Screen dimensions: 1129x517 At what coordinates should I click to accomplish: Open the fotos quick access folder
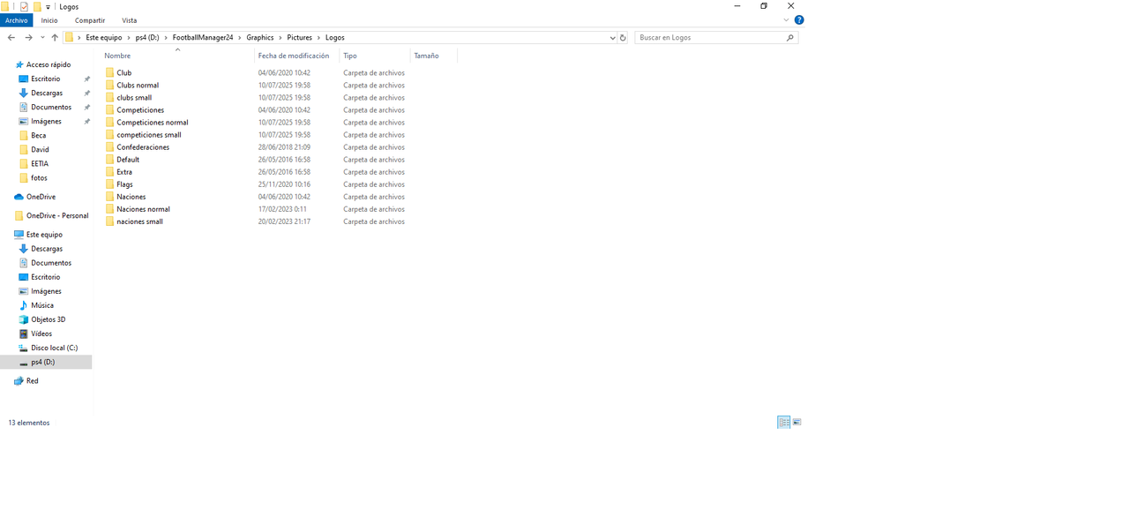[39, 177]
